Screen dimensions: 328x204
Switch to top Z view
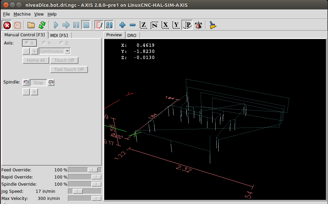143,25
